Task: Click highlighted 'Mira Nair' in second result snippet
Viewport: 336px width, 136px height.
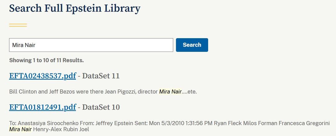Action: (20, 129)
